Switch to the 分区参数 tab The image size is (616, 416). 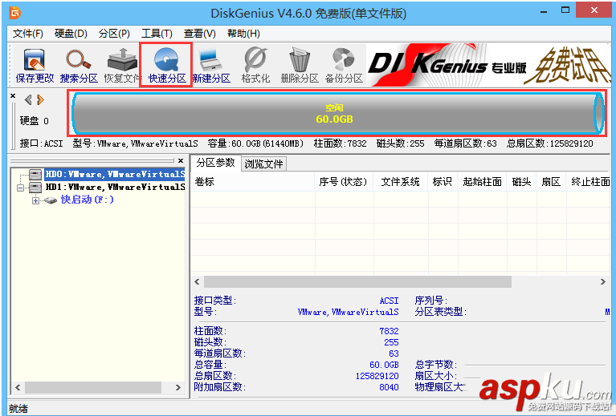coord(216,163)
